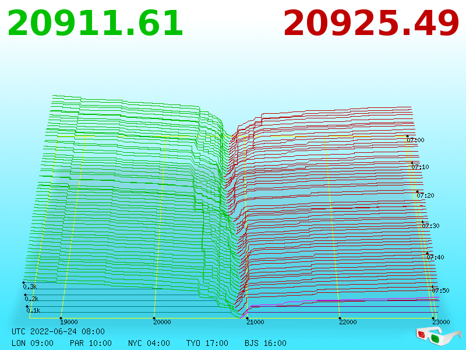The width and height of the screenshot is (466, 350).
Task: Click the 07:00 time axis marker
Action: pyautogui.click(x=415, y=140)
